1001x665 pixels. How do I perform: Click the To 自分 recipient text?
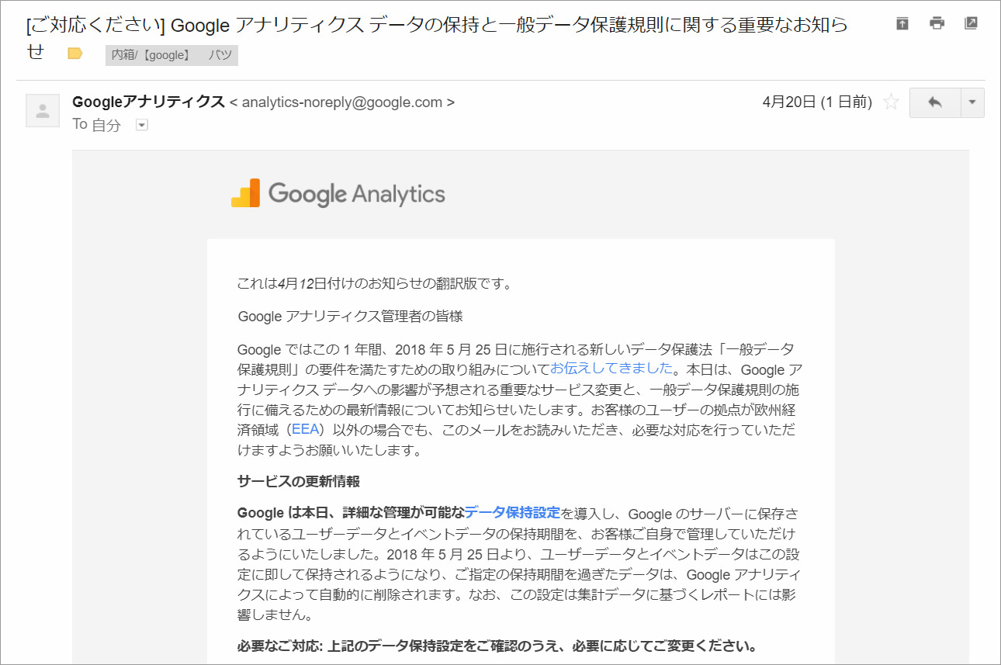(x=97, y=125)
